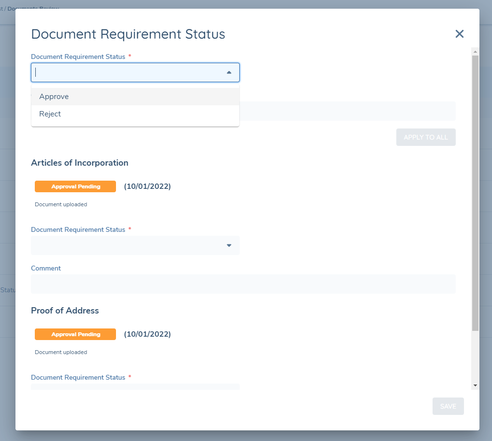Screen dimensions: 492x441
Task: Click the Approval Pending badge under Proof of Address
Action: click(x=75, y=334)
